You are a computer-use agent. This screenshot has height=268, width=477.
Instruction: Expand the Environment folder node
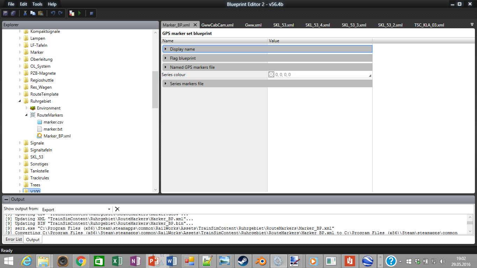[x=27, y=108]
